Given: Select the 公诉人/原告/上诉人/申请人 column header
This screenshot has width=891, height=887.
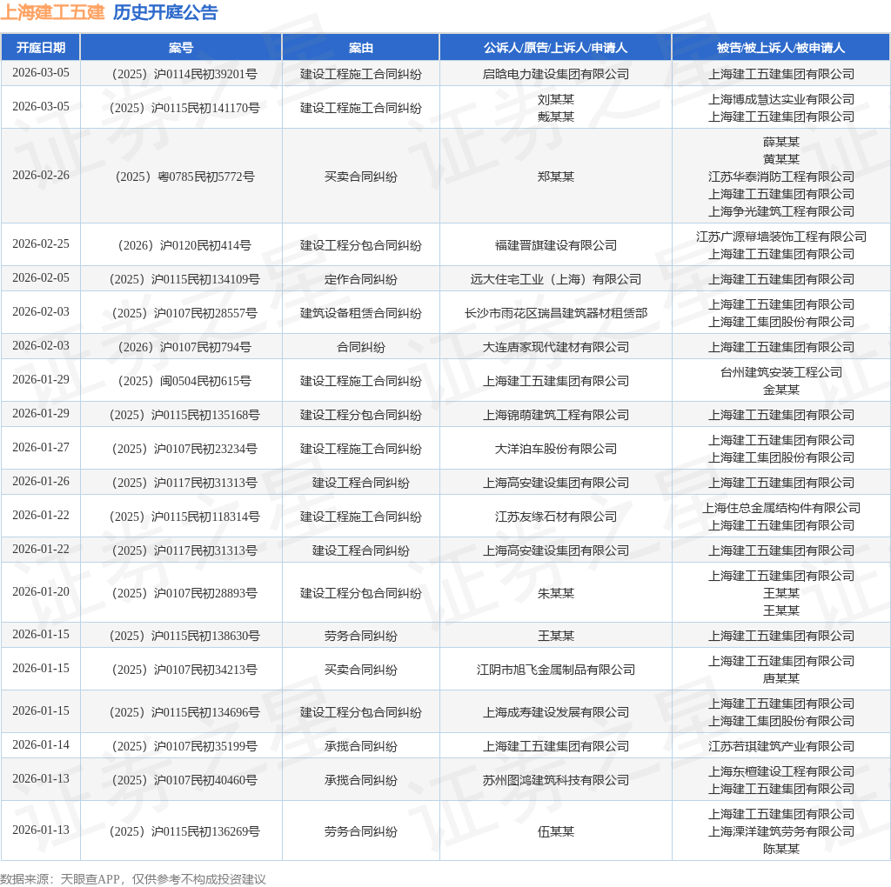Looking at the screenshot, I should (555, 48).
